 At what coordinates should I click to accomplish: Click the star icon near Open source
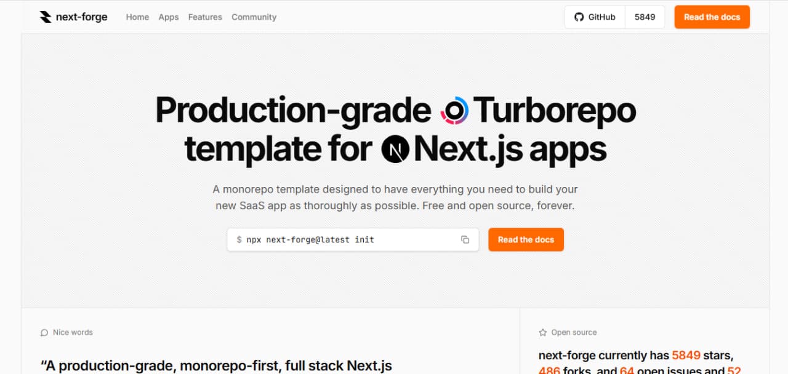(x=543, y=333)
